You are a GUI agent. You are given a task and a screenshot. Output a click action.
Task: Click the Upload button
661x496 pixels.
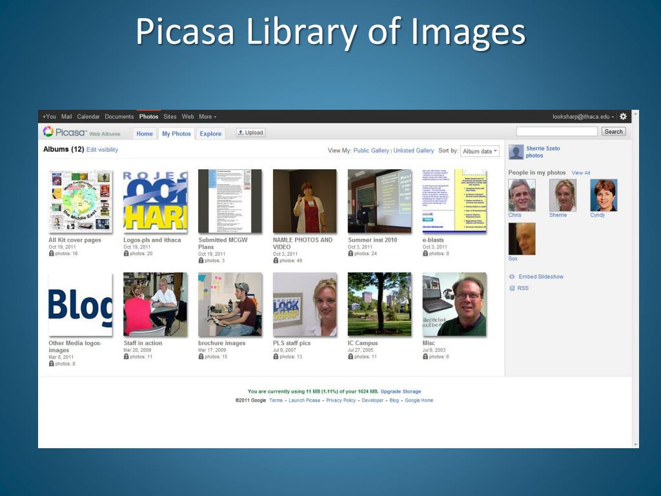(x=250, y=132)
